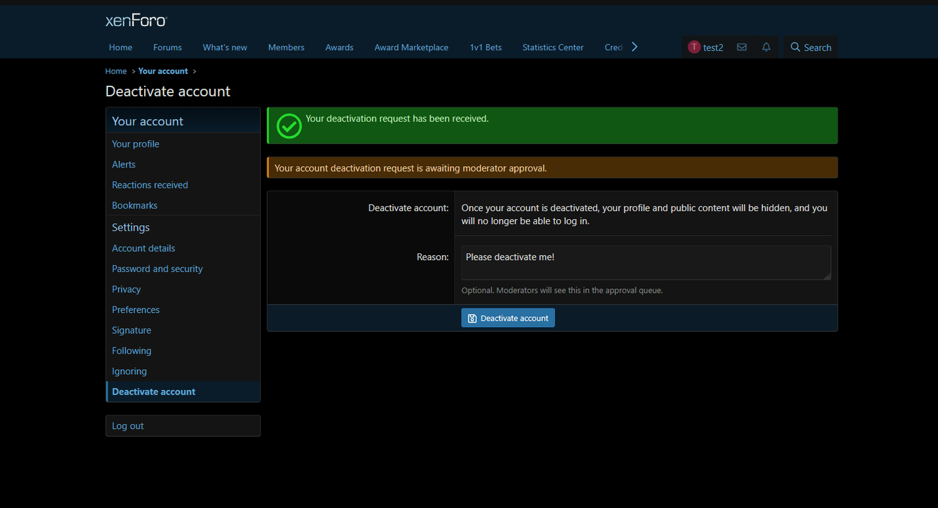This screenshot has height=508, width=938.
Task: Open 1v1 Bets in navigation
Action: click(486, 48)
